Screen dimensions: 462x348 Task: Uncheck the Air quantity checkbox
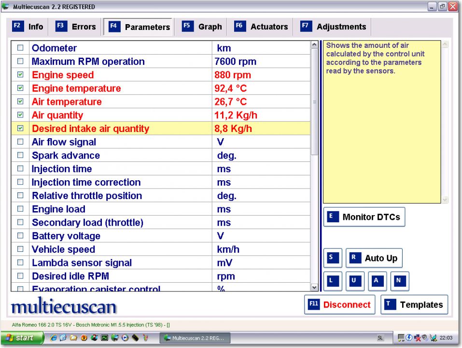20,115
